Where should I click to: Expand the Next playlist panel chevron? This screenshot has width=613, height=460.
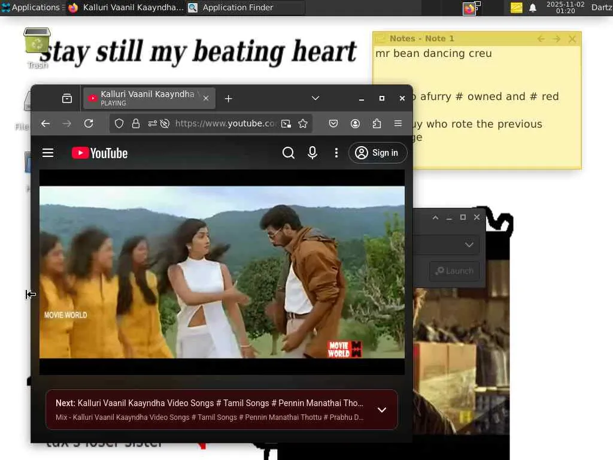pyautogui.click(x=382, y=410)
